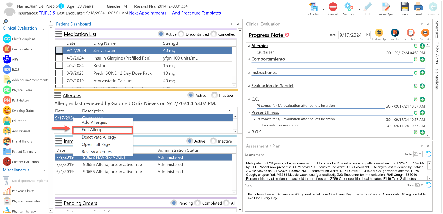Select Inactive radio in Immunizations
The height and width of the screenshot is (214, 443).
click(214, 141)
